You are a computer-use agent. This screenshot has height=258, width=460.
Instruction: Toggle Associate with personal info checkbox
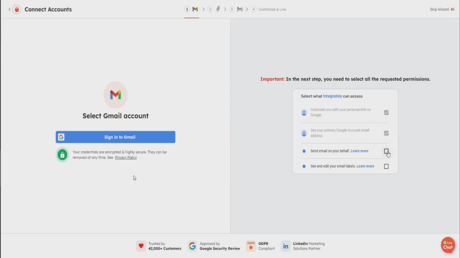tap(386, 113)
